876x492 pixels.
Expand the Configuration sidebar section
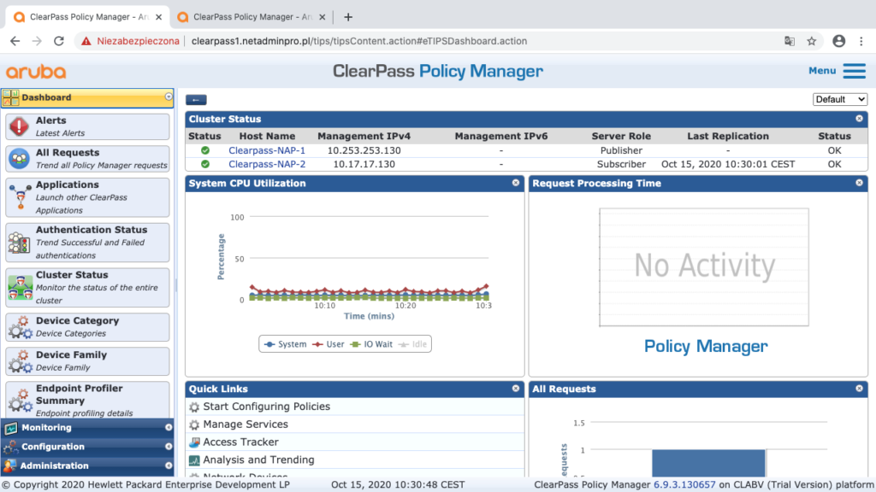tap(169, 446)
